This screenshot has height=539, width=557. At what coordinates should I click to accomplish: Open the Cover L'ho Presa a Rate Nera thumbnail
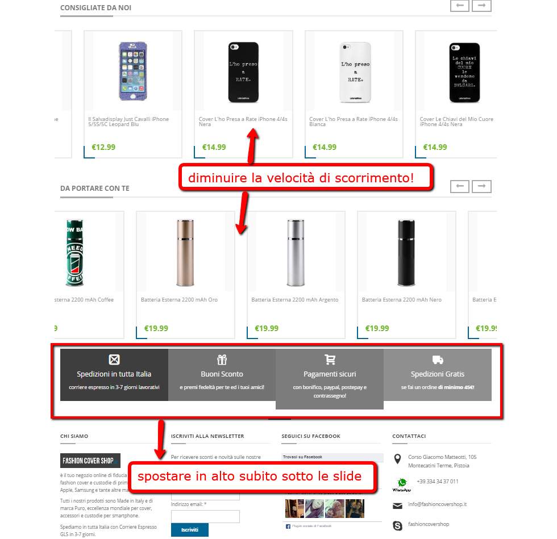coord(243,73)
